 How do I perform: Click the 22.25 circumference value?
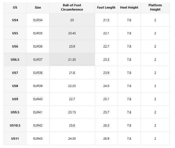pyautogui.click(x=72, y=86)
